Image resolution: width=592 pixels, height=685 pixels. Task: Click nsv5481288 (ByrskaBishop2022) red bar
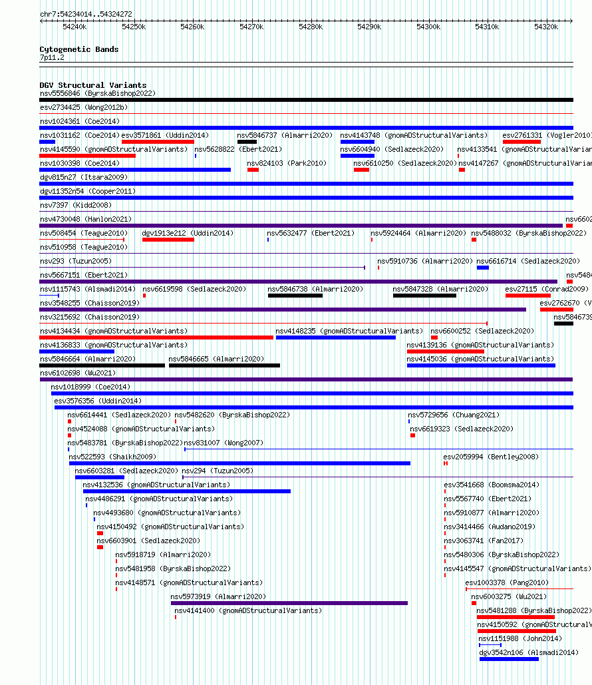pyautogui.click(x=516, y=617)
